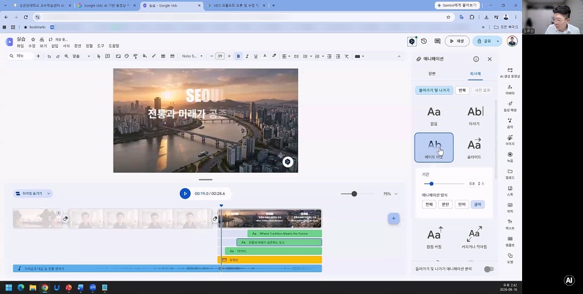Open 템플릿 in the side rail
Viewport: 583px width, 294px height.
[510, 241]
